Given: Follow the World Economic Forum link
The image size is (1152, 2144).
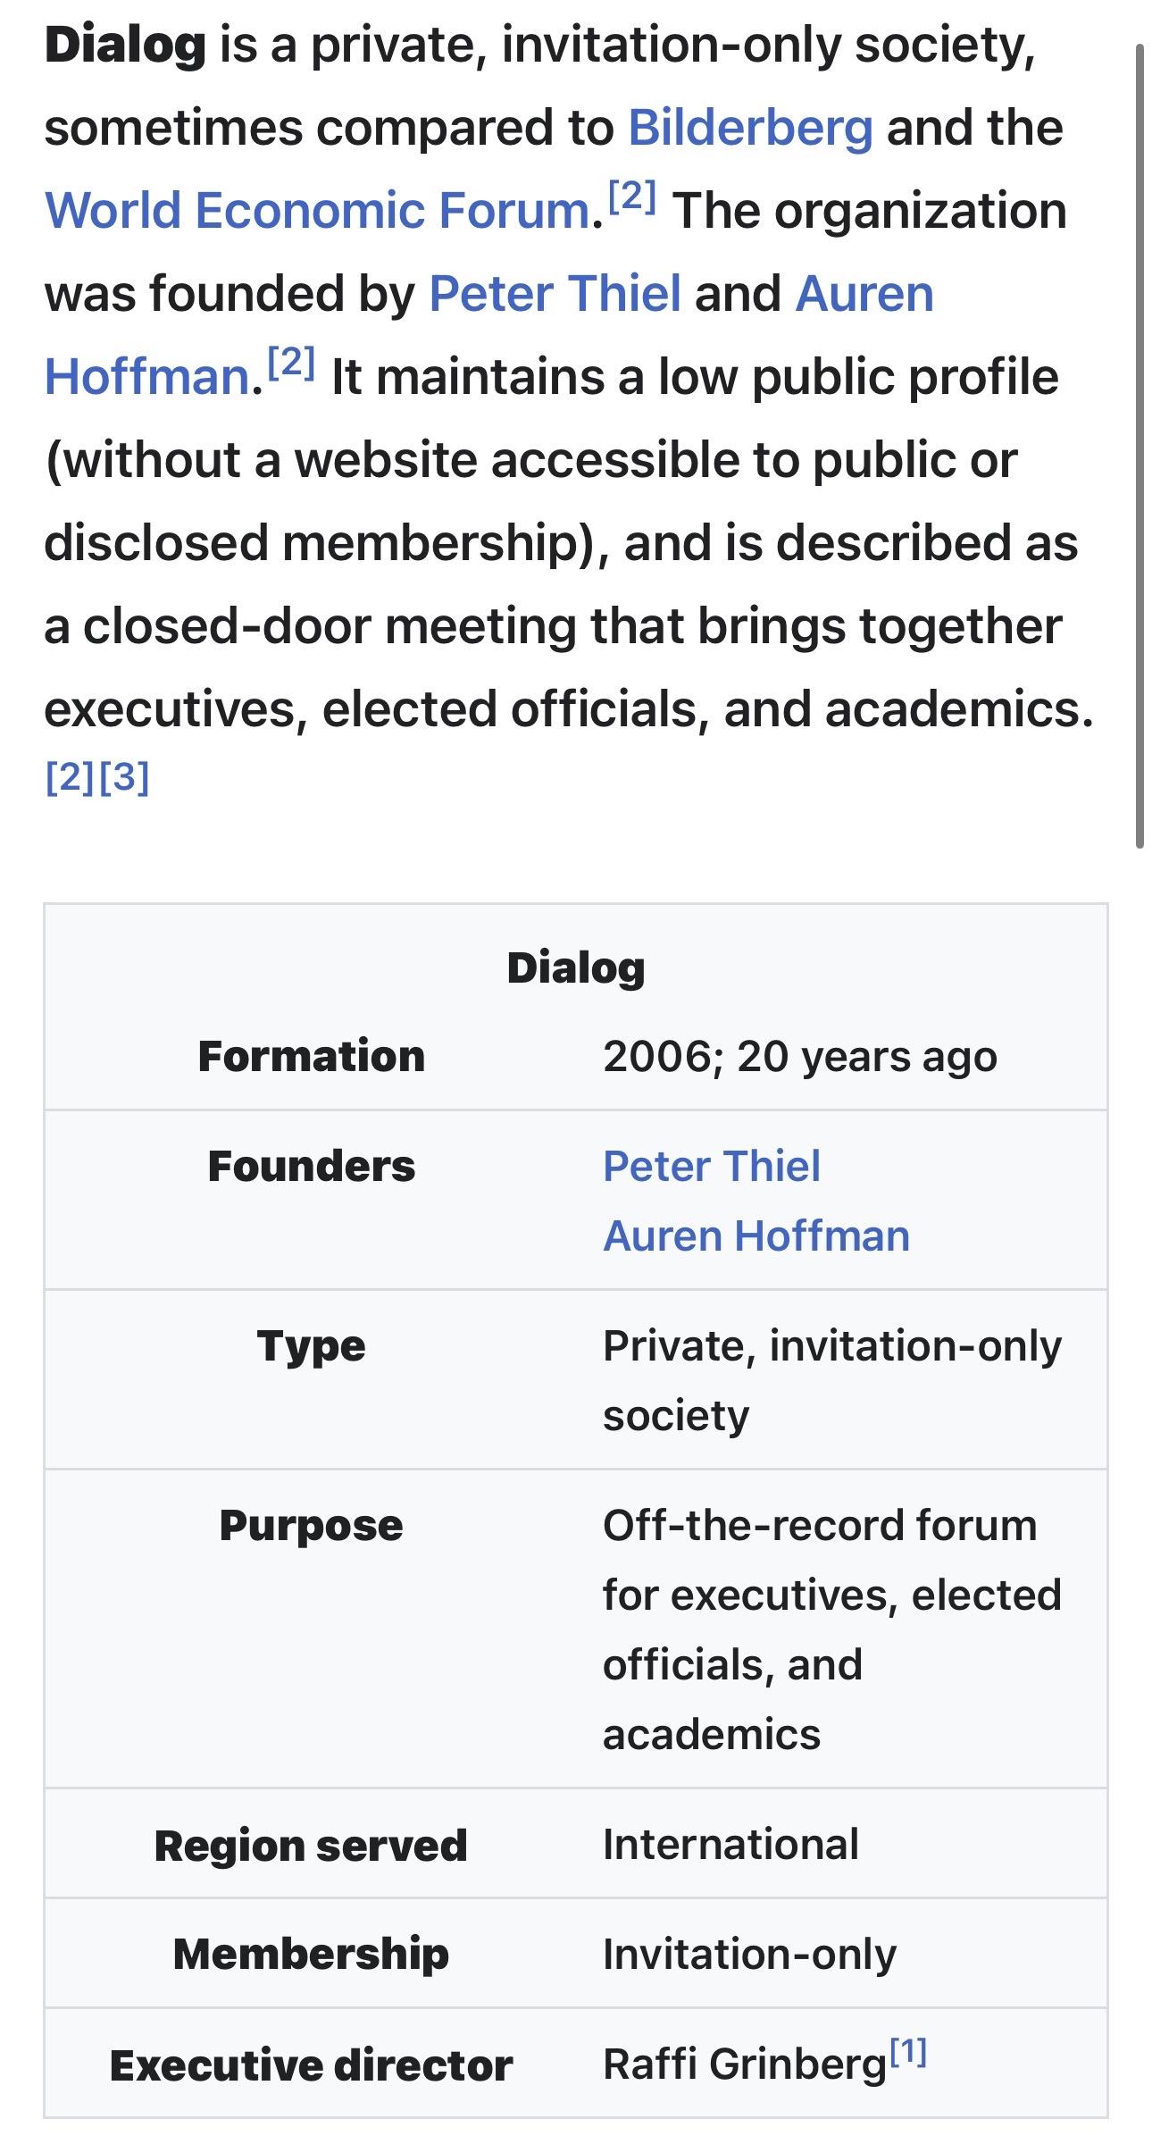Looking at the screenshot, I should 317,211.
